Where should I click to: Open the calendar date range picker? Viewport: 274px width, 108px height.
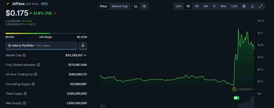(244, 6)
